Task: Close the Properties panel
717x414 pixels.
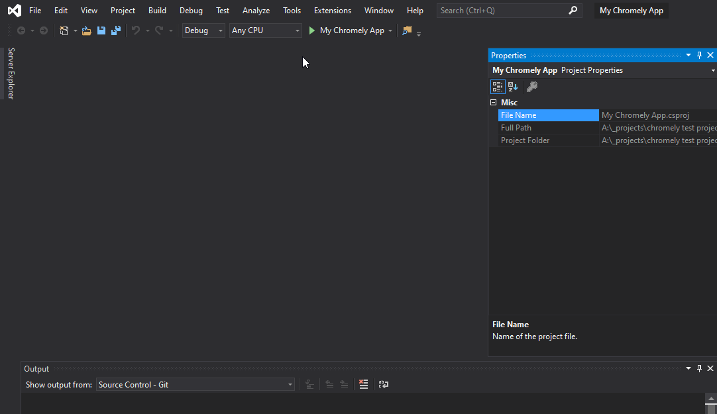Action: tap(710, 55)
